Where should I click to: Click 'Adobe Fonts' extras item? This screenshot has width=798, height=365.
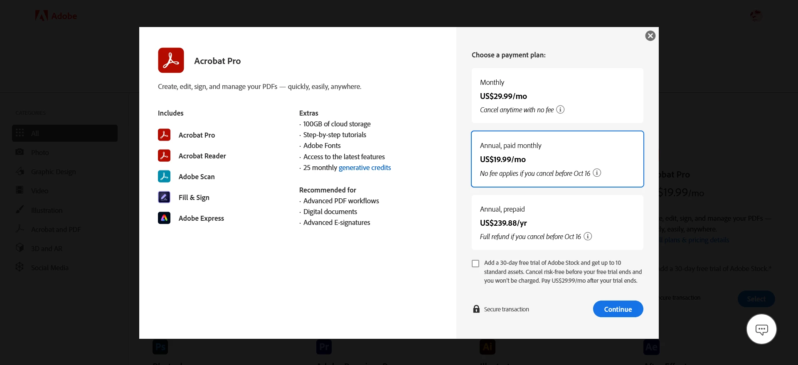click(x=322, y=146)
